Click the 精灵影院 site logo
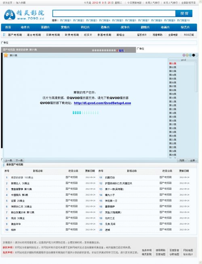This screenshot has height=264, width=202. 24,15
